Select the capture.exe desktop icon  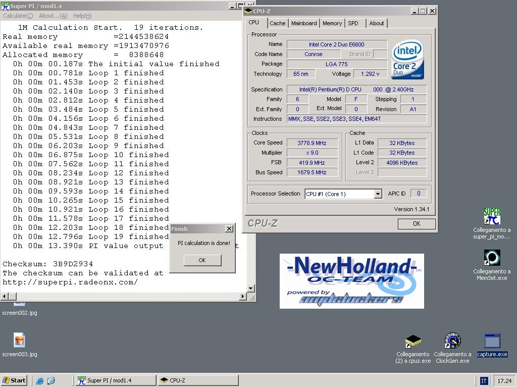tap(492, 342)
